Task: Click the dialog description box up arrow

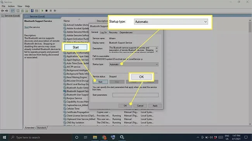Action: [x=157, y=48]
